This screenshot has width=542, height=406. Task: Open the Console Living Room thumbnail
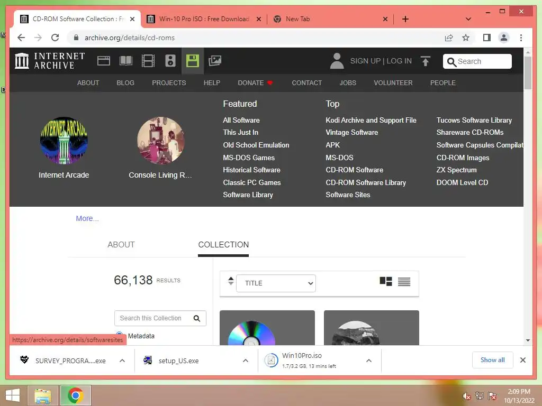pos(160,141)
